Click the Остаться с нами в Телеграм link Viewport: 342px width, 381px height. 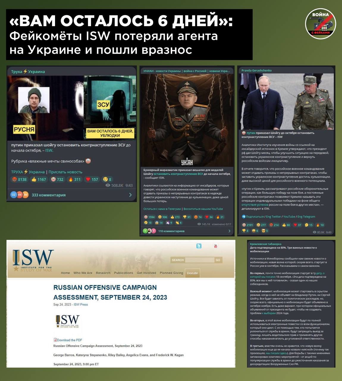pos(162,209)
